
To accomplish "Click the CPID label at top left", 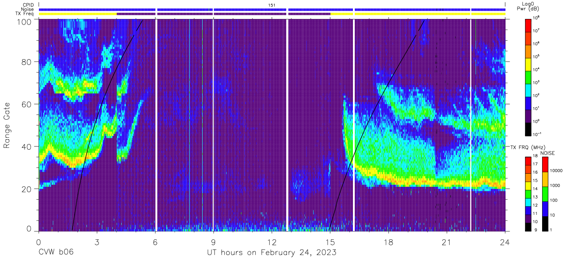I will point(28,5).
